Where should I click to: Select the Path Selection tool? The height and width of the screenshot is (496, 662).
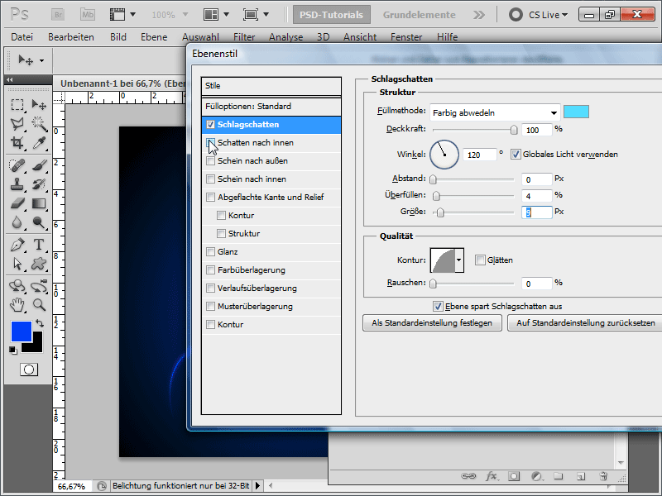[17, 264]
